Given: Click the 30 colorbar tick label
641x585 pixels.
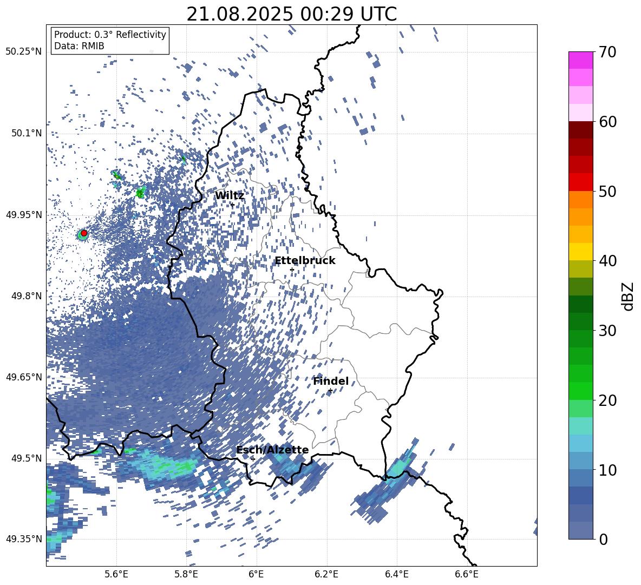Looking at the screenshot, I should (x=607, y=330).
